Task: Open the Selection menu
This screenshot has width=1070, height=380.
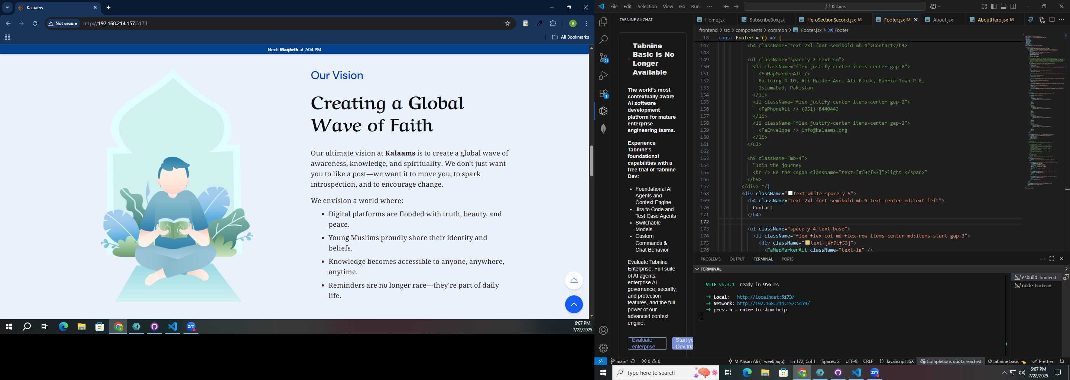Action: pyautogui.click(x=647, y=7)
